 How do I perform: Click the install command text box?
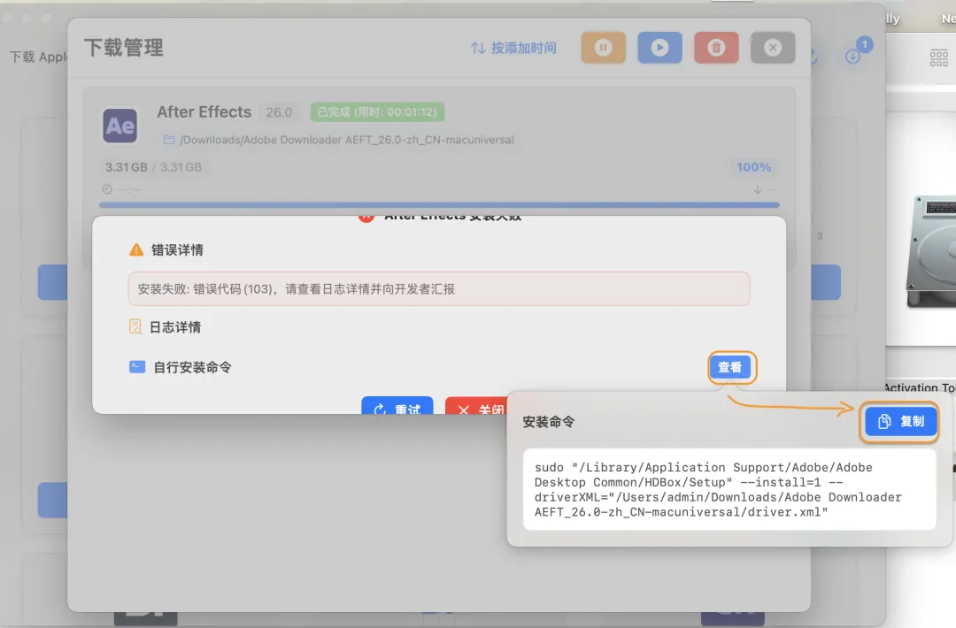729,490
